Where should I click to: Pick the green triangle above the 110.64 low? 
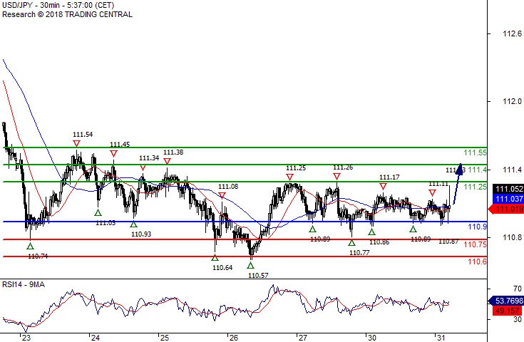click(x=215, y=257)
